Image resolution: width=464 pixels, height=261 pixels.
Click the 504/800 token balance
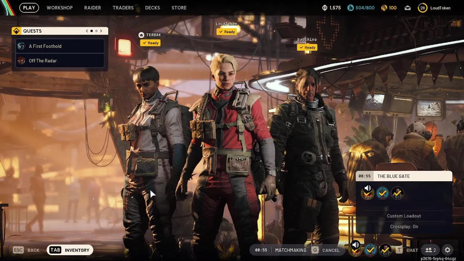coord(365,8)
